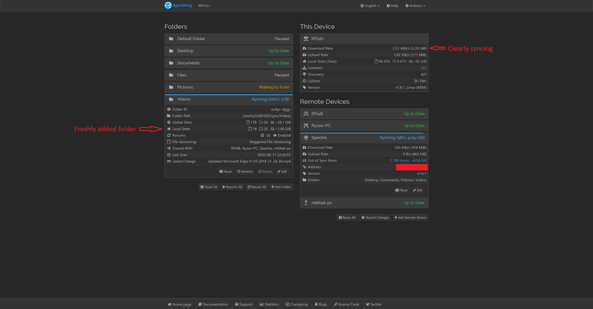The height and width of the screenshot is (309, 593).
Task: Pause the Videos folder
Action: (x=225, y=172)
